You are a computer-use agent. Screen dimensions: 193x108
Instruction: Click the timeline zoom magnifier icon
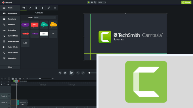(x=24, y=79)
